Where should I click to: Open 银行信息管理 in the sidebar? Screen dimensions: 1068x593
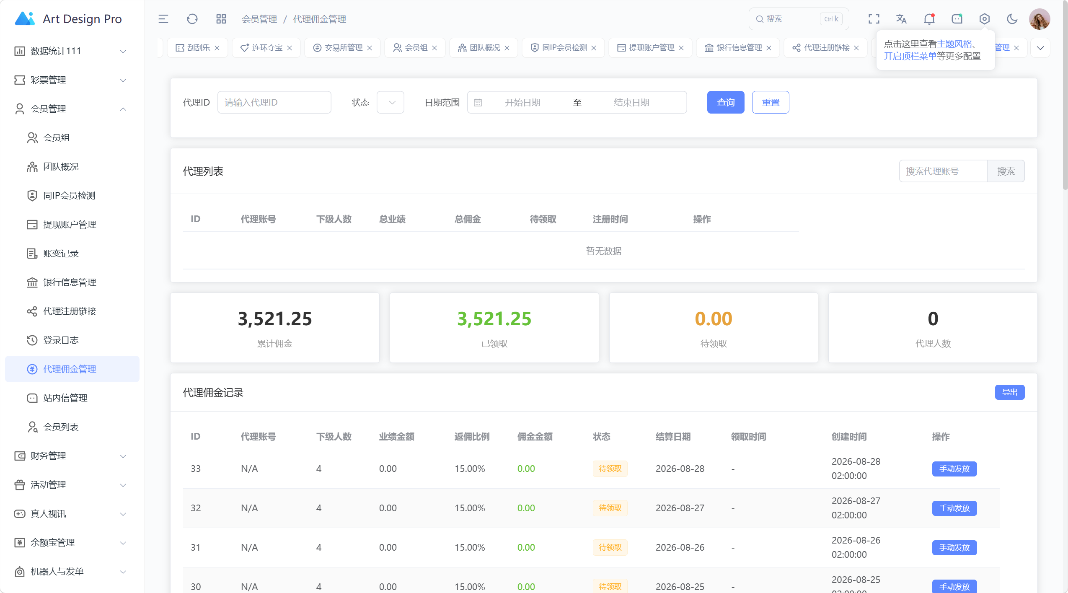[x=72, y=282]
